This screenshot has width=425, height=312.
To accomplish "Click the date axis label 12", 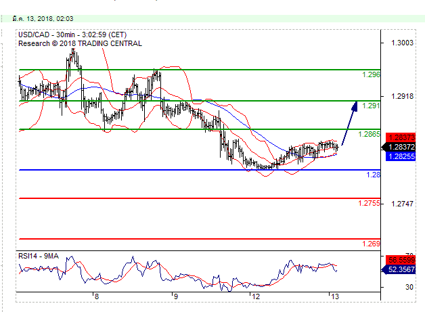I will (256, 296).
